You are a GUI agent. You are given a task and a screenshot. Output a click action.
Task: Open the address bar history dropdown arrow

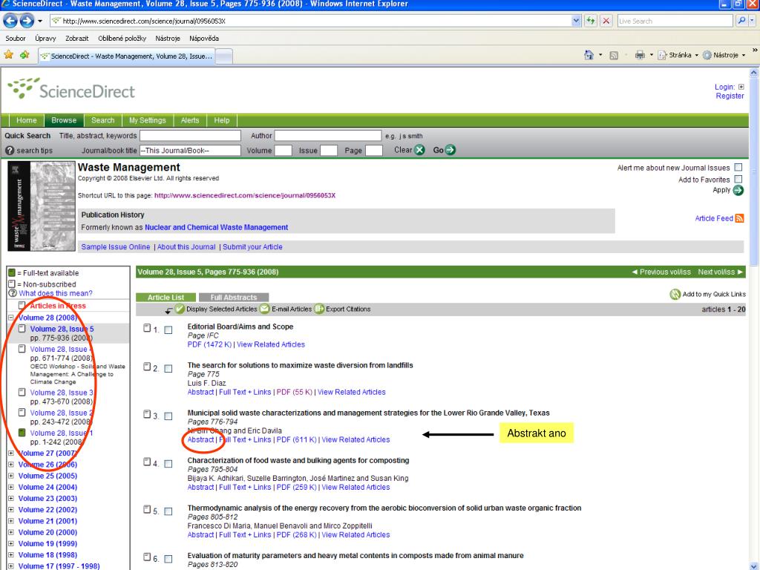pyautogui.click(x=576, y=21)
